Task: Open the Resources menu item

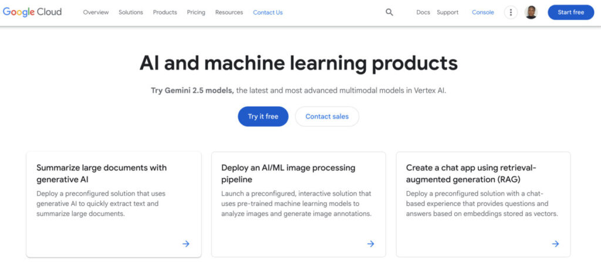Action: click(x=229, y=12)
